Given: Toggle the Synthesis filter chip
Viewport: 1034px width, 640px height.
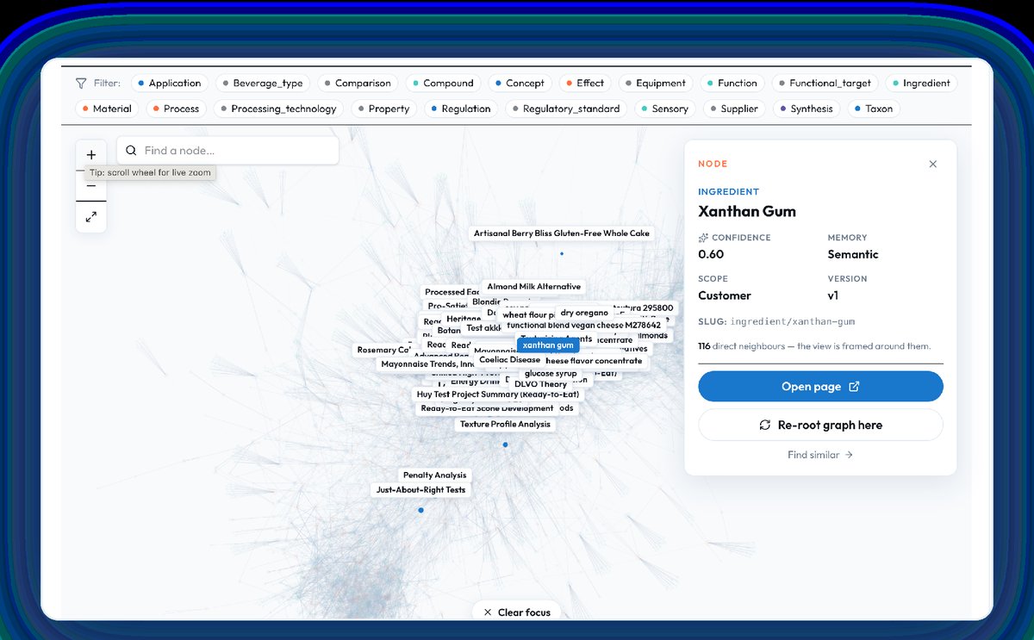Looking at the screenshot, I should tap(807, 109).
